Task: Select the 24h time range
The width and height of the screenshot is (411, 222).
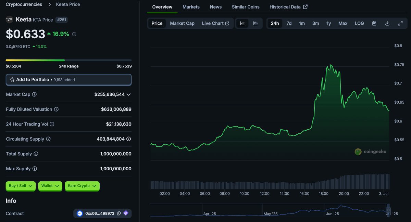Action: click(275, 23)
